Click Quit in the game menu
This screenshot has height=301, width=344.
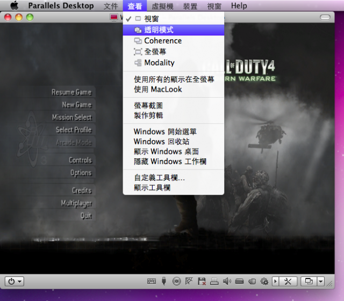tap(86, 216)
